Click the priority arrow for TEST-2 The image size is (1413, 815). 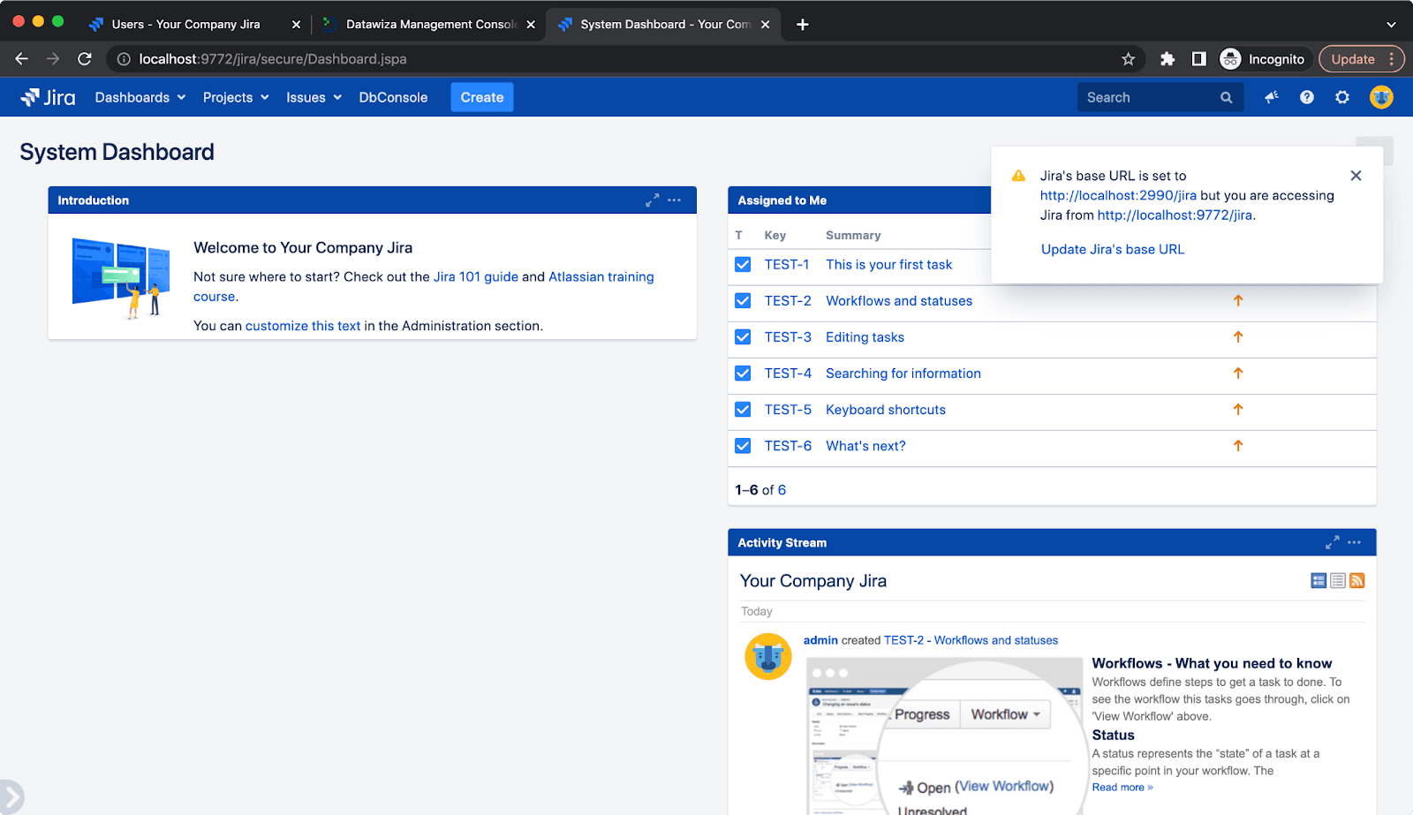coord(1238,300)
